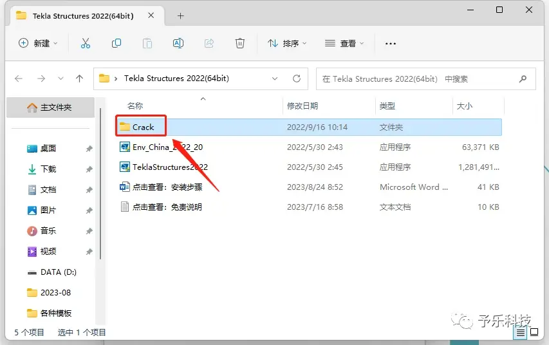Sort by 修改日期 column header

(x=302, y=106)
